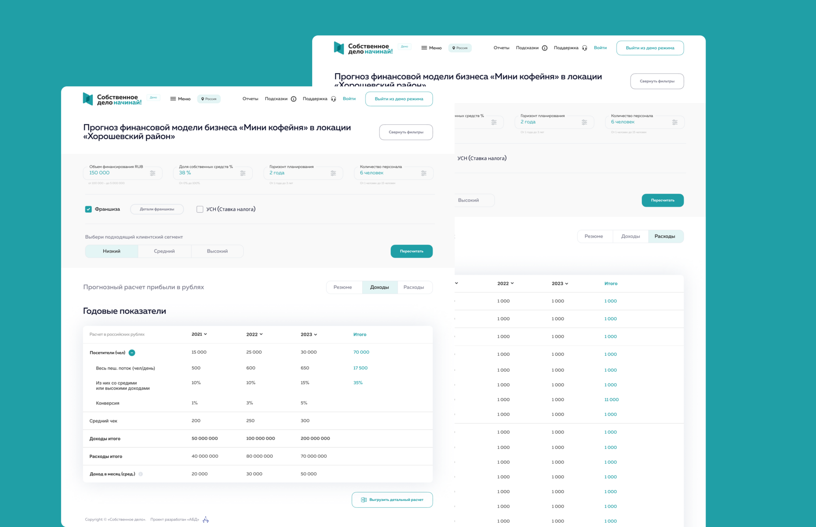Uncheck the Франшиза checkbox
Image resolution: width=816 pixels, height=527 pixels.
click(88, 209)
